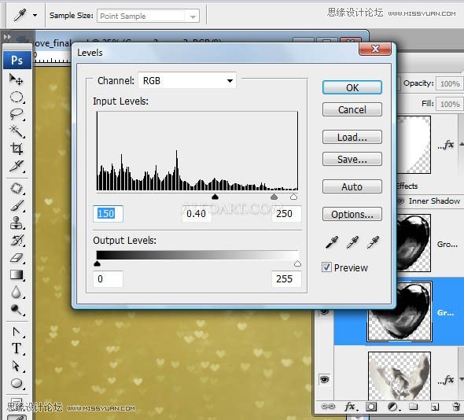464x420 pixels.
Task: Click the input shadow value field showing 150
Action: [x=108, y=213]
